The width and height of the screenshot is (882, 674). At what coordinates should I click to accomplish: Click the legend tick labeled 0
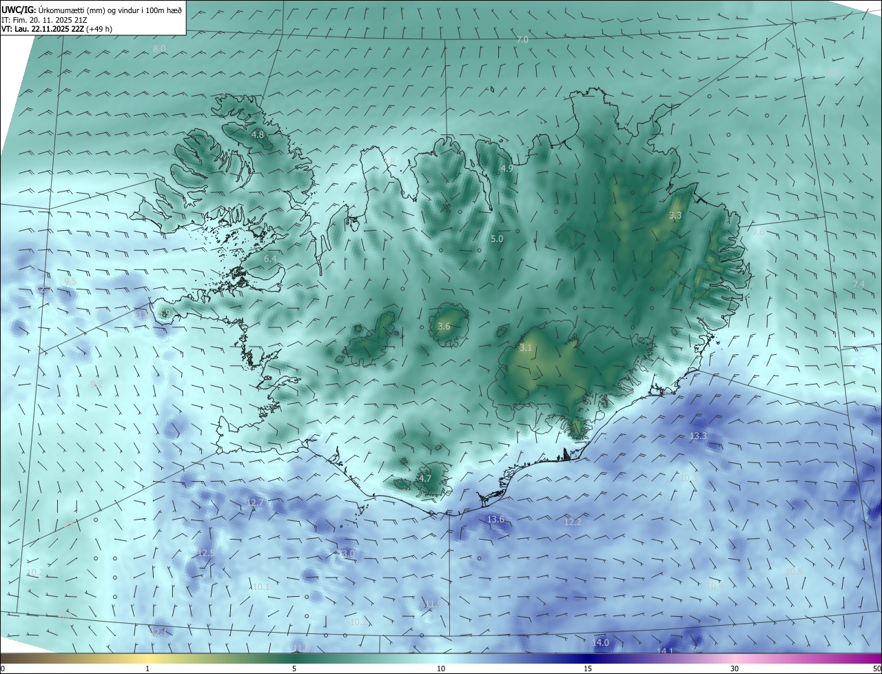[3, 668]
